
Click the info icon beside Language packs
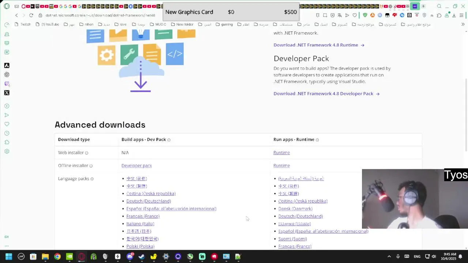pyautogui.click(x=92, y=179)
